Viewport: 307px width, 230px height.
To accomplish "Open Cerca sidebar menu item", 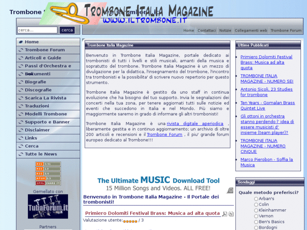I will click(48, 146).
